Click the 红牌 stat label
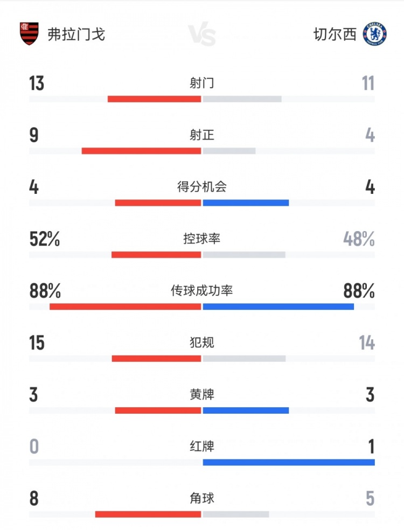404x530 pixels. tap(202, 447)
